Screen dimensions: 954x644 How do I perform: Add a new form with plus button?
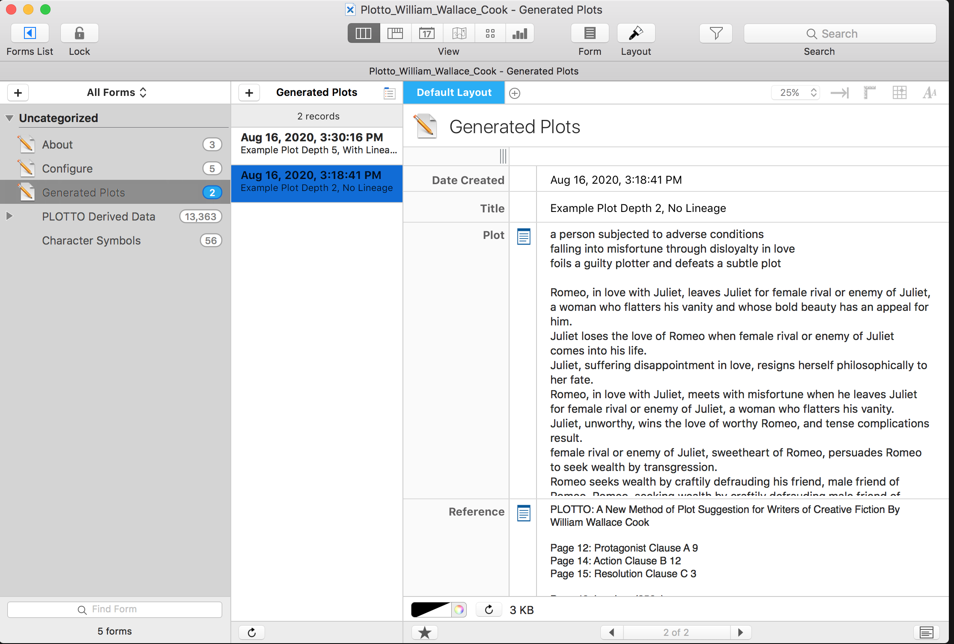[x=18, y=92]
